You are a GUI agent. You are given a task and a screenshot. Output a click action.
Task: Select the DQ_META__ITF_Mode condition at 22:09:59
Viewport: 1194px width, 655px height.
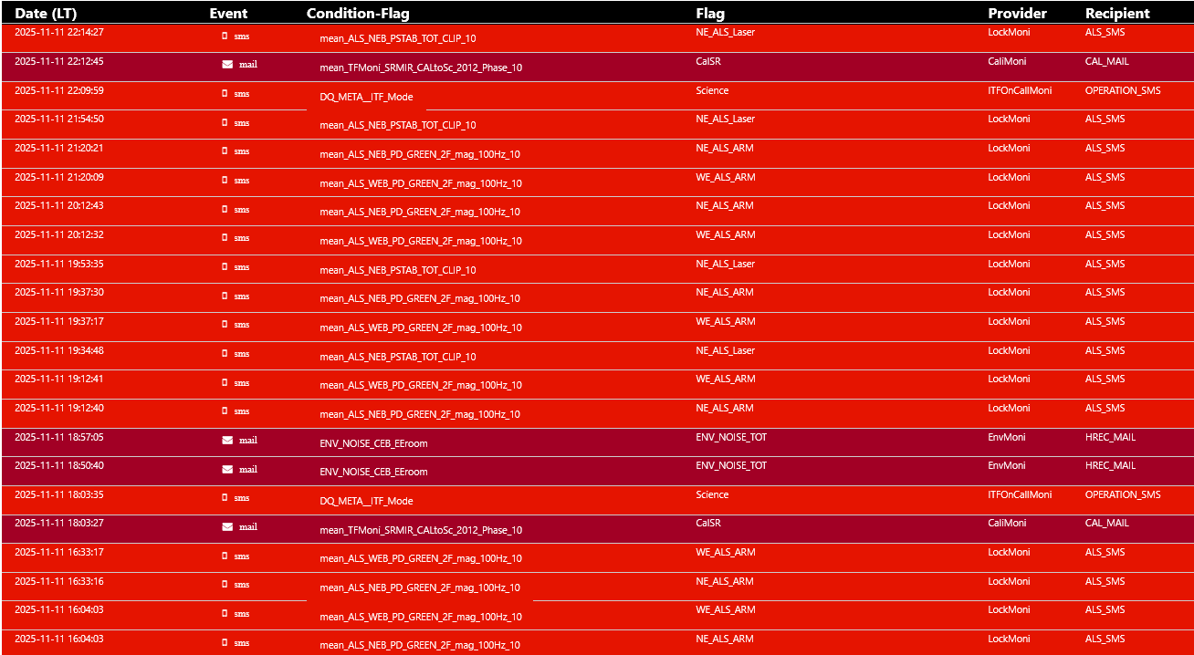366,97
